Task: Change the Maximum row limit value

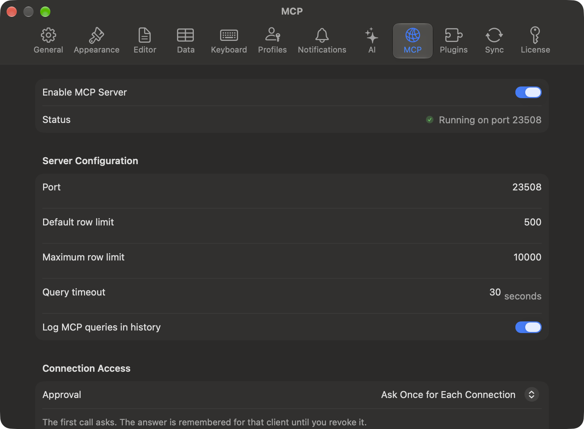Action: click(527, 257)
